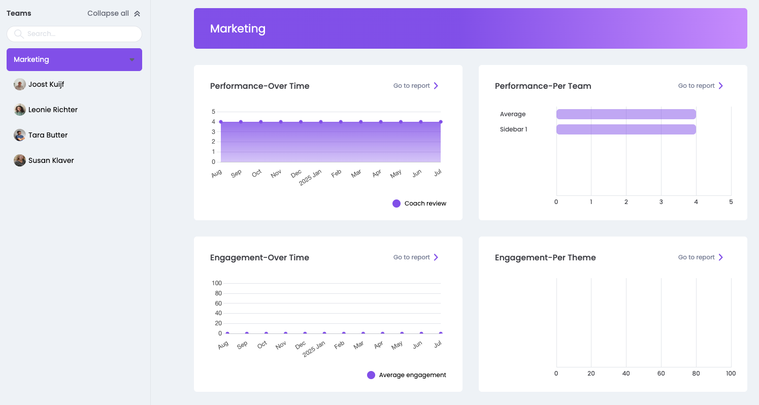Go to Performance-Over Time report
The image size is (759, 405).
412,86
